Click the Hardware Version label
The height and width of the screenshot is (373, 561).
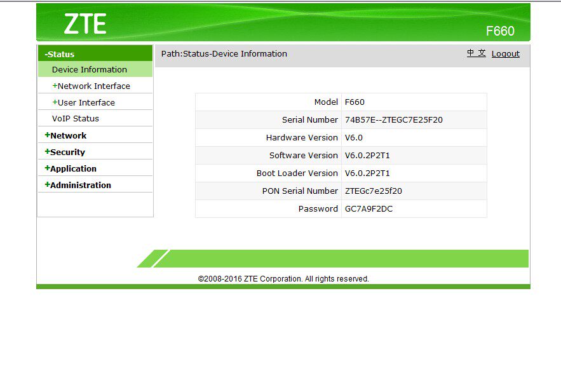[x=302, y=137]
